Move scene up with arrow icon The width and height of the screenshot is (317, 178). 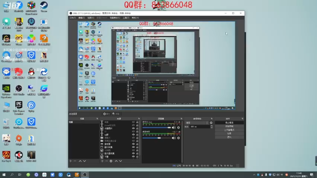(80, 161)
